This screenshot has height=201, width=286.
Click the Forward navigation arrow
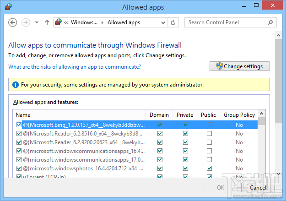pyautogui.click(x=26, y=22)
